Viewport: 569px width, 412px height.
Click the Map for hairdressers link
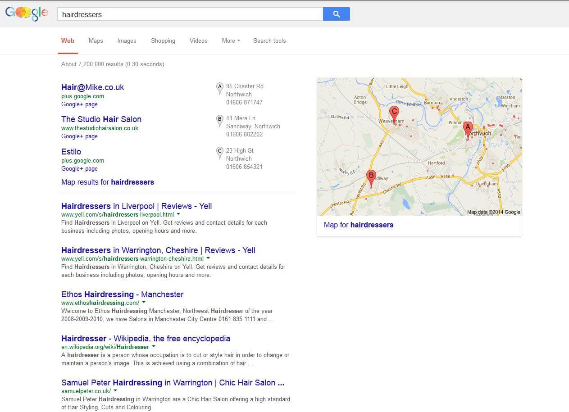pyautogui.click(x=358, y=225)
